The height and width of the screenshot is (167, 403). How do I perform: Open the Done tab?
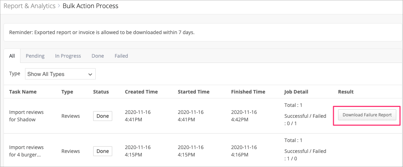point(98,56)
